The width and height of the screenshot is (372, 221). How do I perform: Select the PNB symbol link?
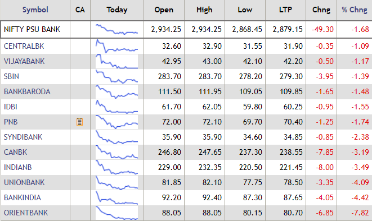coord(11,122)
